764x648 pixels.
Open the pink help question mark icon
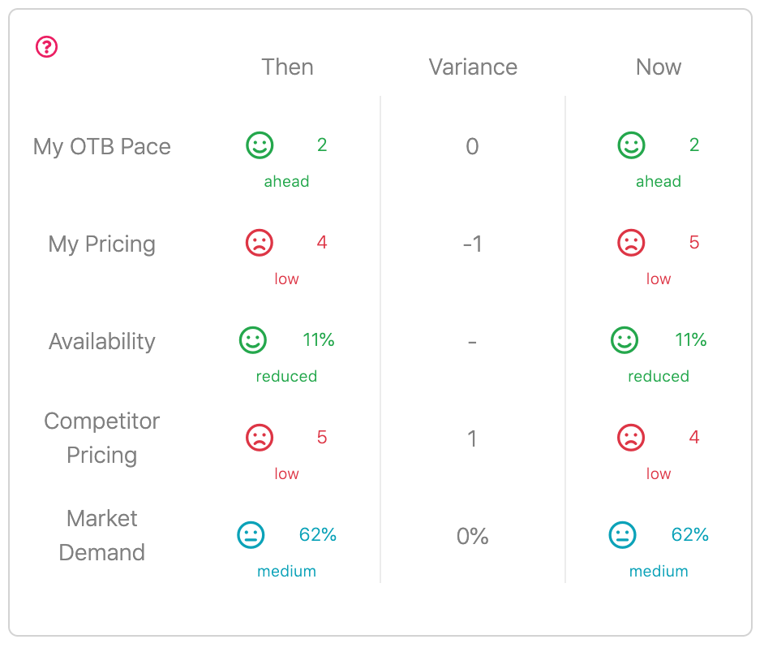pos(47,47)
